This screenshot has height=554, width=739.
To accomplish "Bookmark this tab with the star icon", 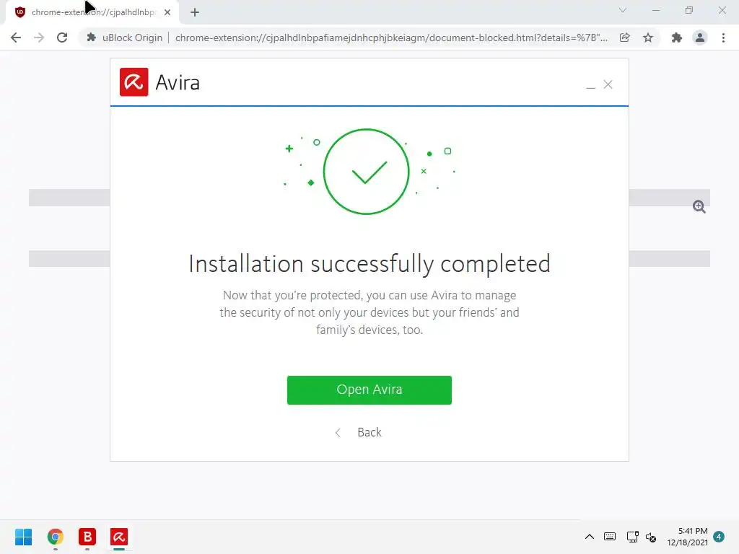I will [648, 38].
